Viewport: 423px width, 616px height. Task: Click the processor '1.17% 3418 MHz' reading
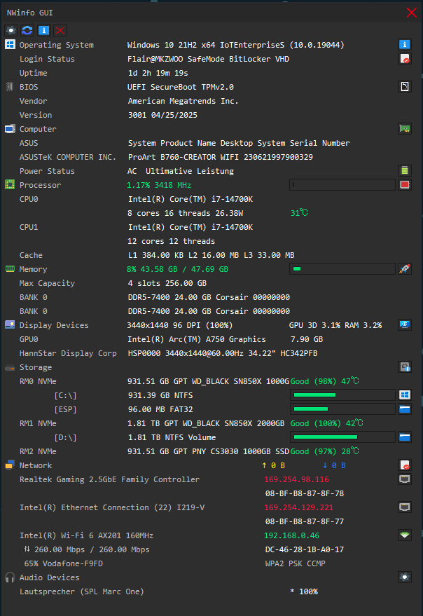[x=159, y=185]
